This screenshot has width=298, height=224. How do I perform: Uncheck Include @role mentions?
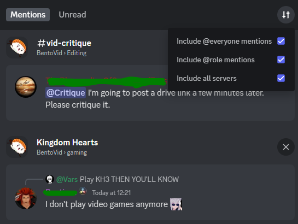281,60
